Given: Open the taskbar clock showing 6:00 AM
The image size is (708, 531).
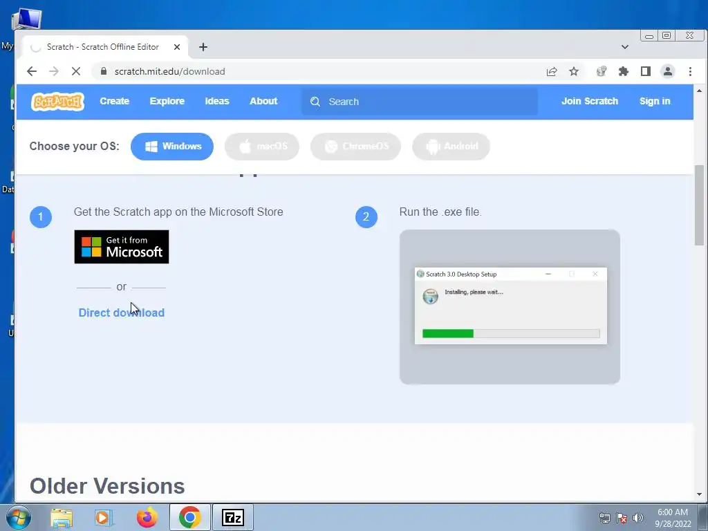Looking at the screenshot, I should 673,518.
